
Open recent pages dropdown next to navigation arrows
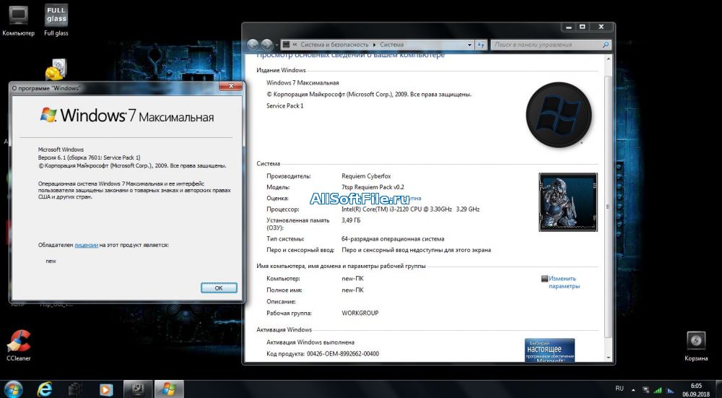click(277, 45)
